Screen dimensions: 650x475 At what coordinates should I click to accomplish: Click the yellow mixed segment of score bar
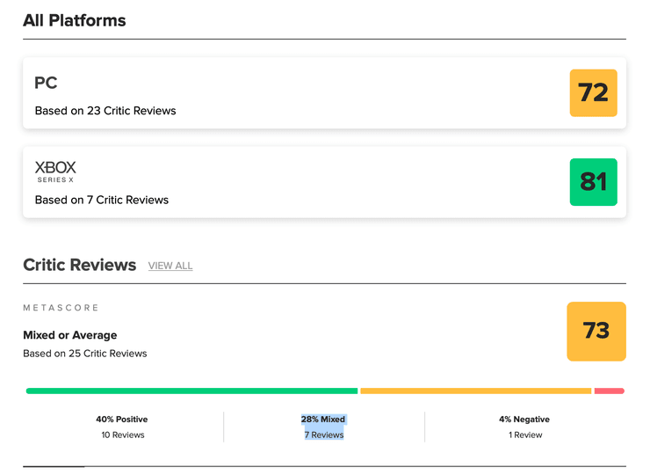[x=475, y=391]
